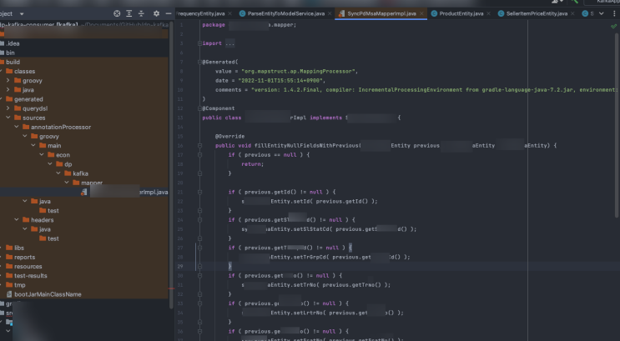Open editor tabs more options menu

pyautogui.click(x=614, y=13)
